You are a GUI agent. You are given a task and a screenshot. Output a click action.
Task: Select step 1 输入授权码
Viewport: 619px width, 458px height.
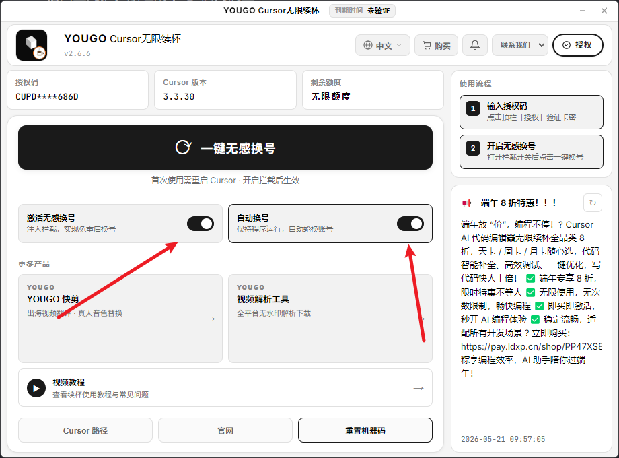(532, 112)
